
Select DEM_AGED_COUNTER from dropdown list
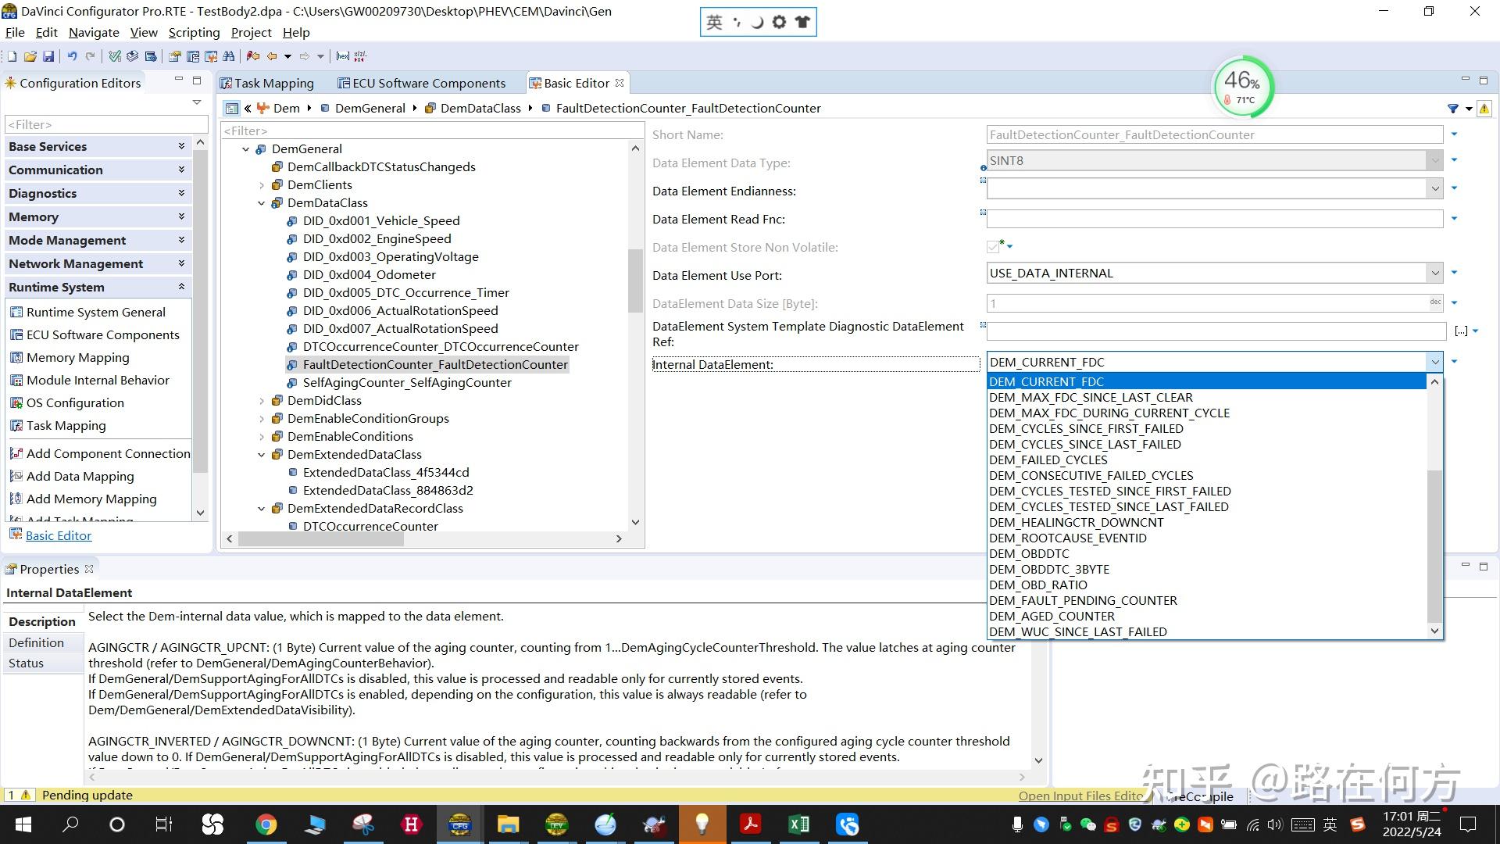pyautogui.click(x=1052, y=616)
